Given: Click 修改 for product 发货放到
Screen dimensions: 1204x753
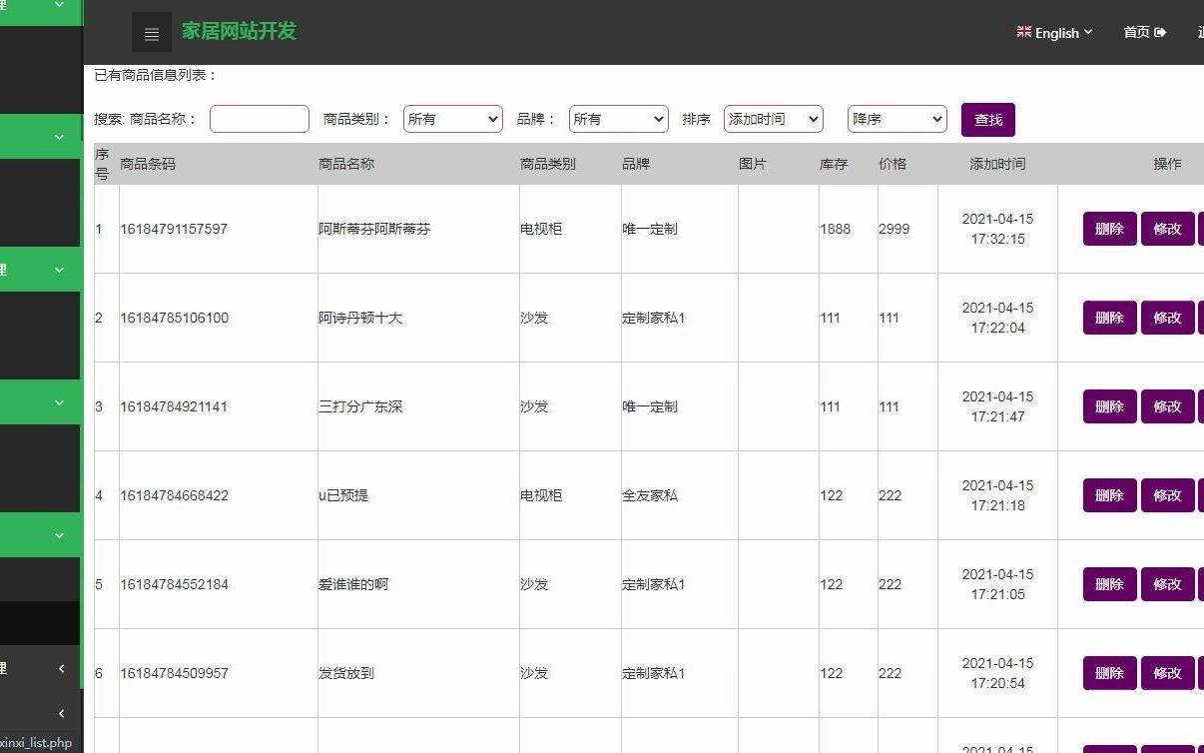Looking at the screenshot, I should coord(1167,672).
